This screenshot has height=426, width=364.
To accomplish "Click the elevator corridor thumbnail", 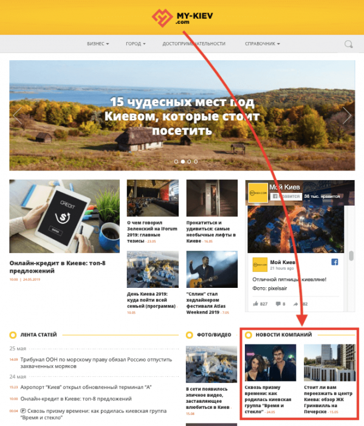I will (212, 198).
